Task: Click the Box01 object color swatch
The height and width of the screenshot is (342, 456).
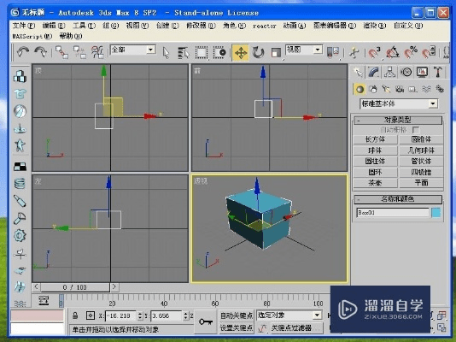Action: (x=436, y=213)
